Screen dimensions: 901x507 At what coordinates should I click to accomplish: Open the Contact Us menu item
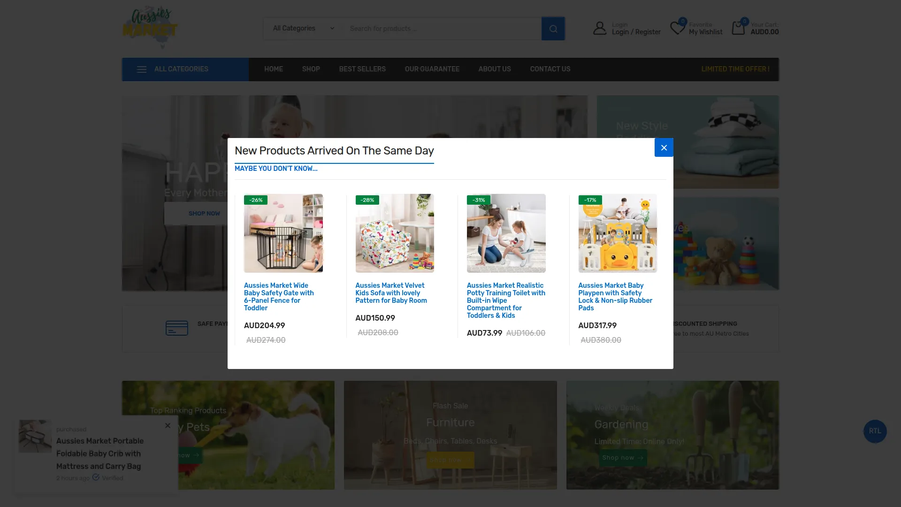(550, 69)
